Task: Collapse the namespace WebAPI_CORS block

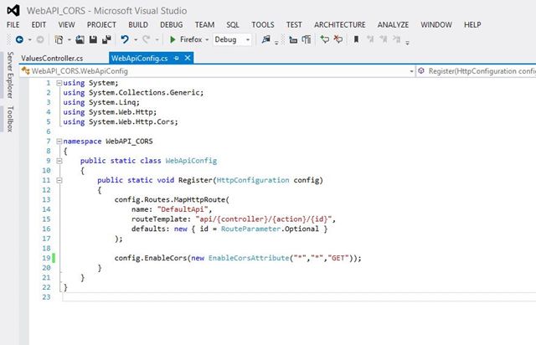Action: click(x=59, y=142)
